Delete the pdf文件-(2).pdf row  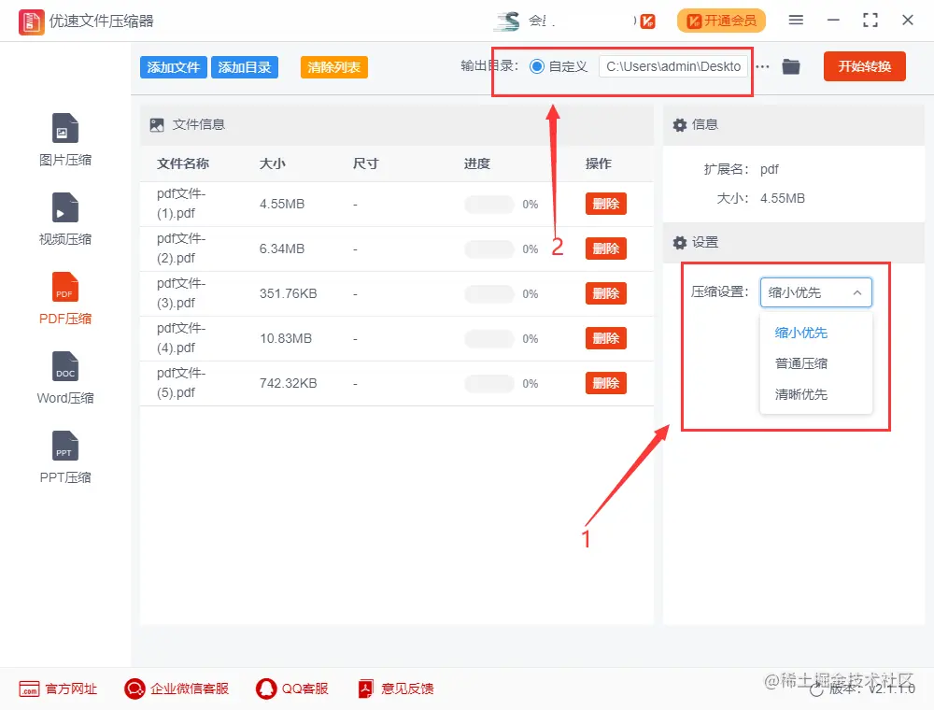point(606,248)
